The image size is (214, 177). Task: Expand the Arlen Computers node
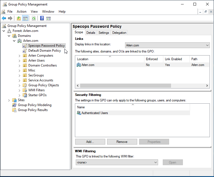pyautogui.click(x=19, y=56)
